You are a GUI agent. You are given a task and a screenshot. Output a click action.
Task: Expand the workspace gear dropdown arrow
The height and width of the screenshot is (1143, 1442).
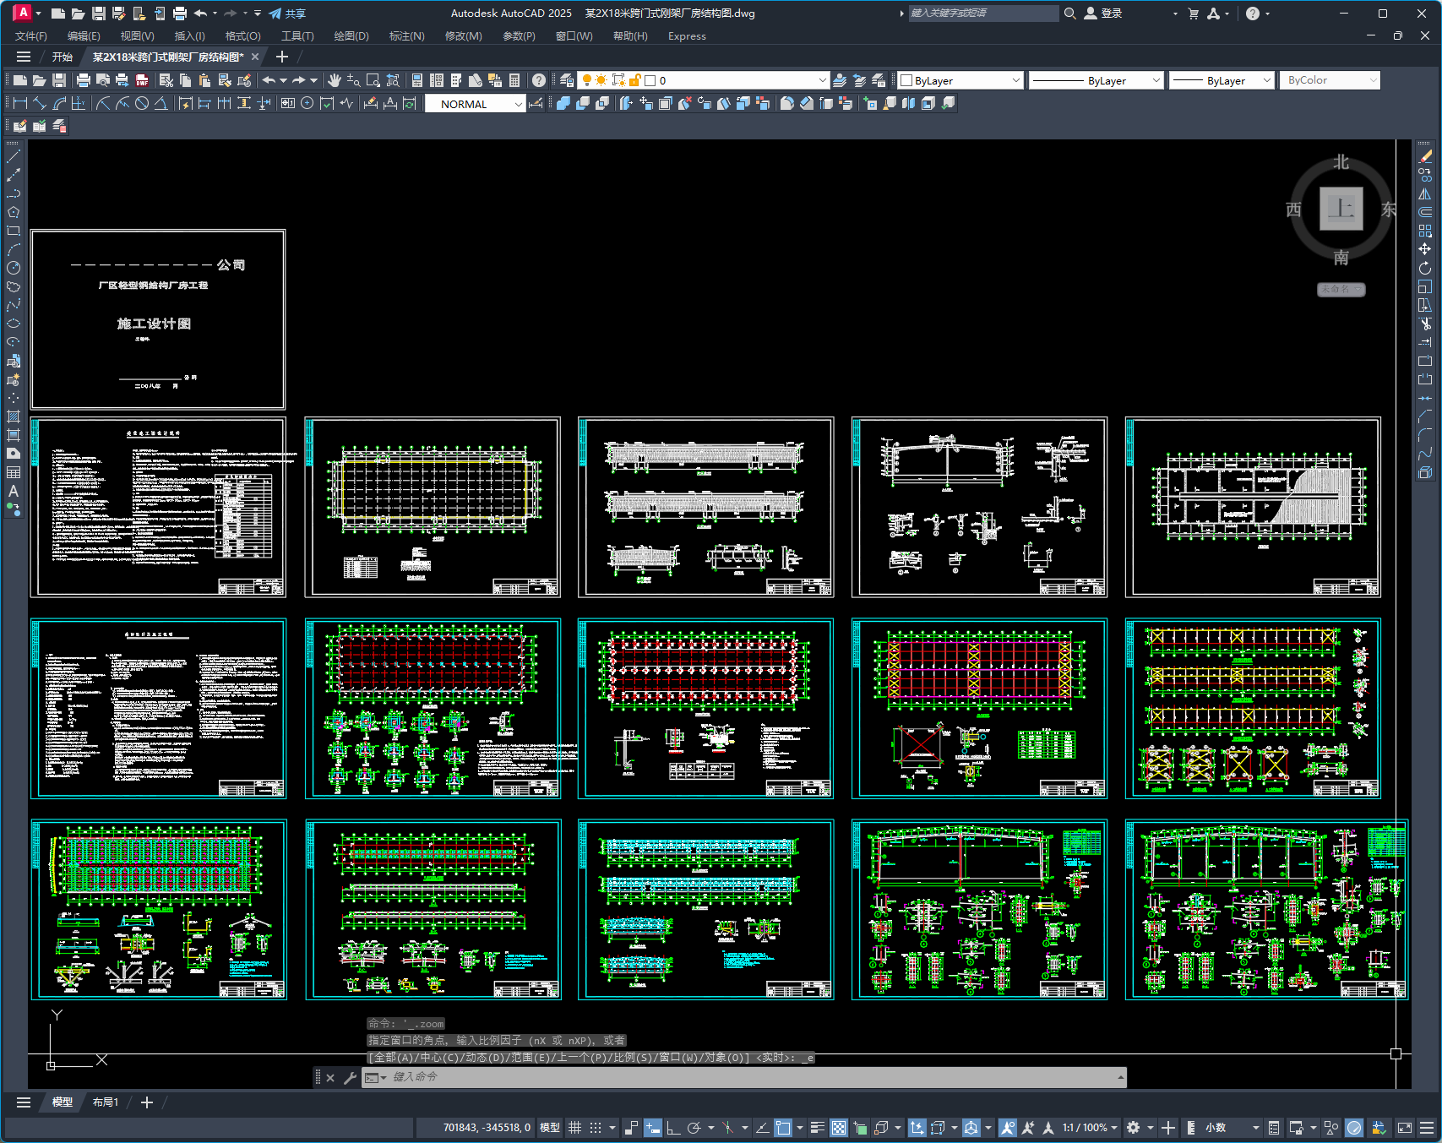(1151, 1128)
